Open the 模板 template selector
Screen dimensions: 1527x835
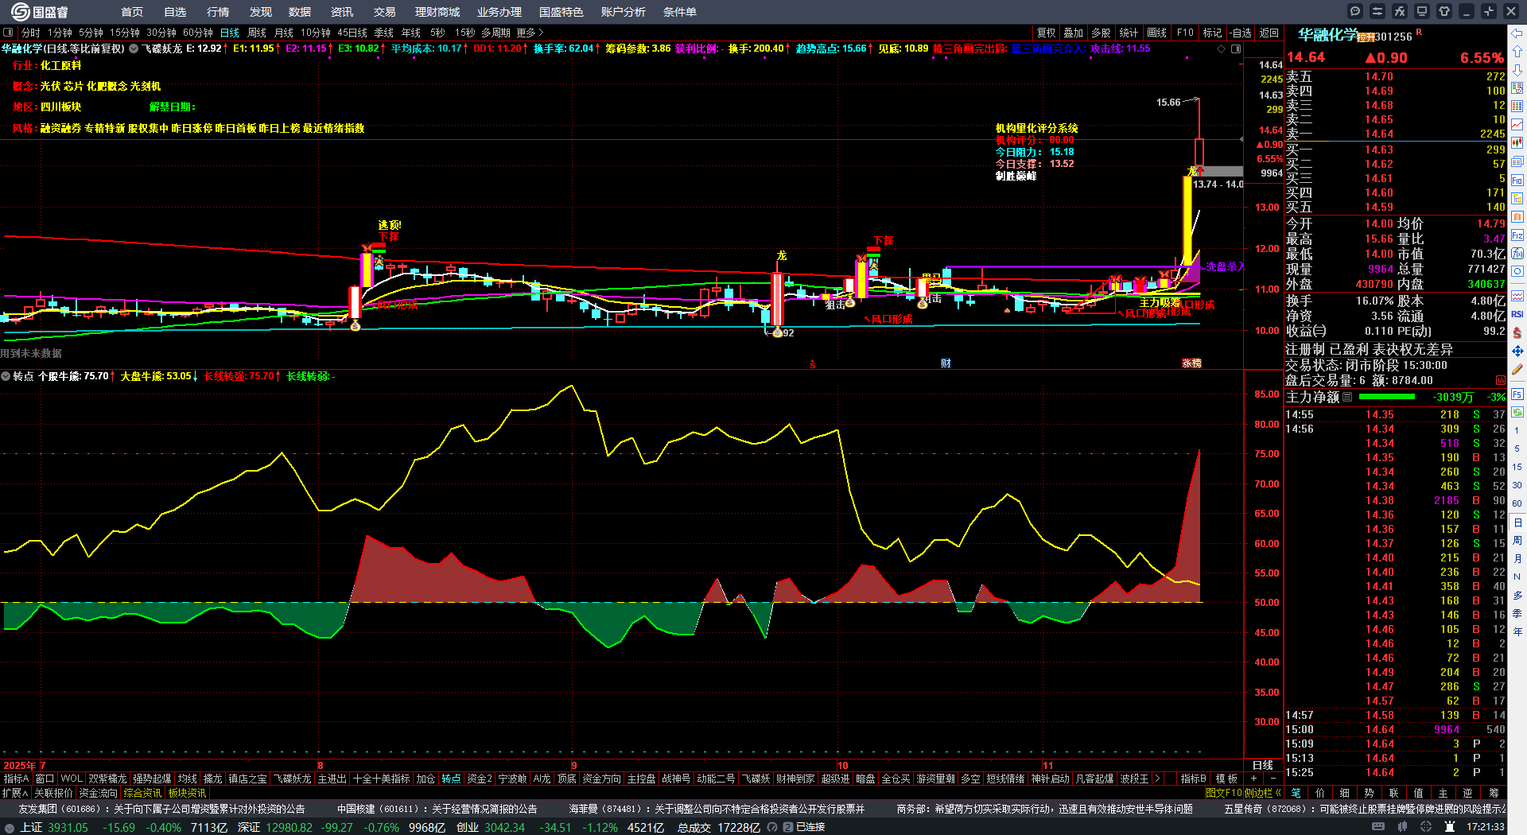[x=1227, y=779]
